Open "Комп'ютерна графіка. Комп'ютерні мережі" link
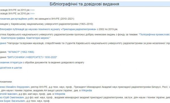170x103 pixels. tap(25, 38)
